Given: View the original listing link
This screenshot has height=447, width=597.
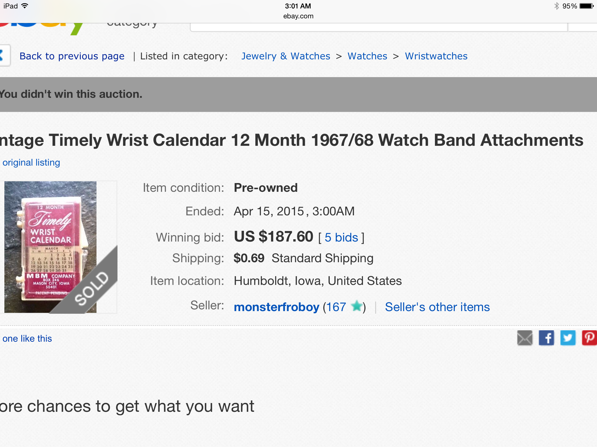Looking at the screenshot, I should click(x=31, y=162).
